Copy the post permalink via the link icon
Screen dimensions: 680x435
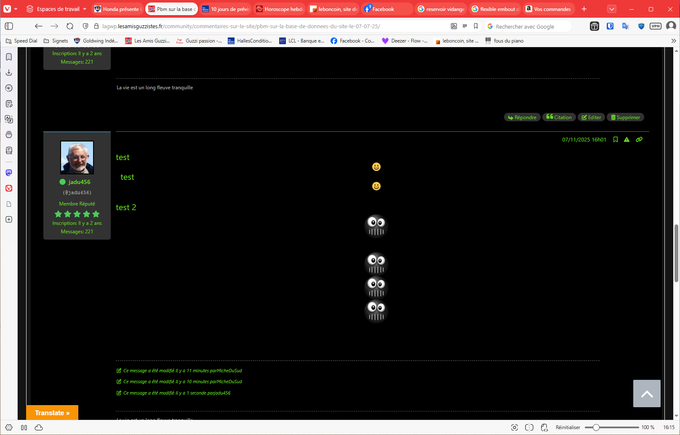tap(639, 140)
